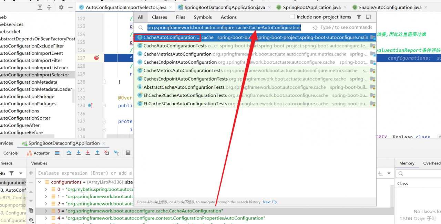Click the Drop Frame debugger icon
This screenshot has width=441, height=224.
[x=106, y=153]
